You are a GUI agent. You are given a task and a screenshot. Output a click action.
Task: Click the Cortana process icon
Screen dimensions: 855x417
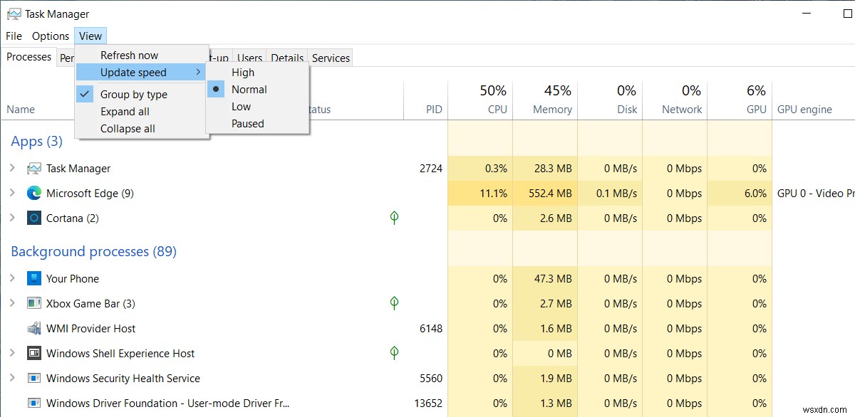click(33, 218)
